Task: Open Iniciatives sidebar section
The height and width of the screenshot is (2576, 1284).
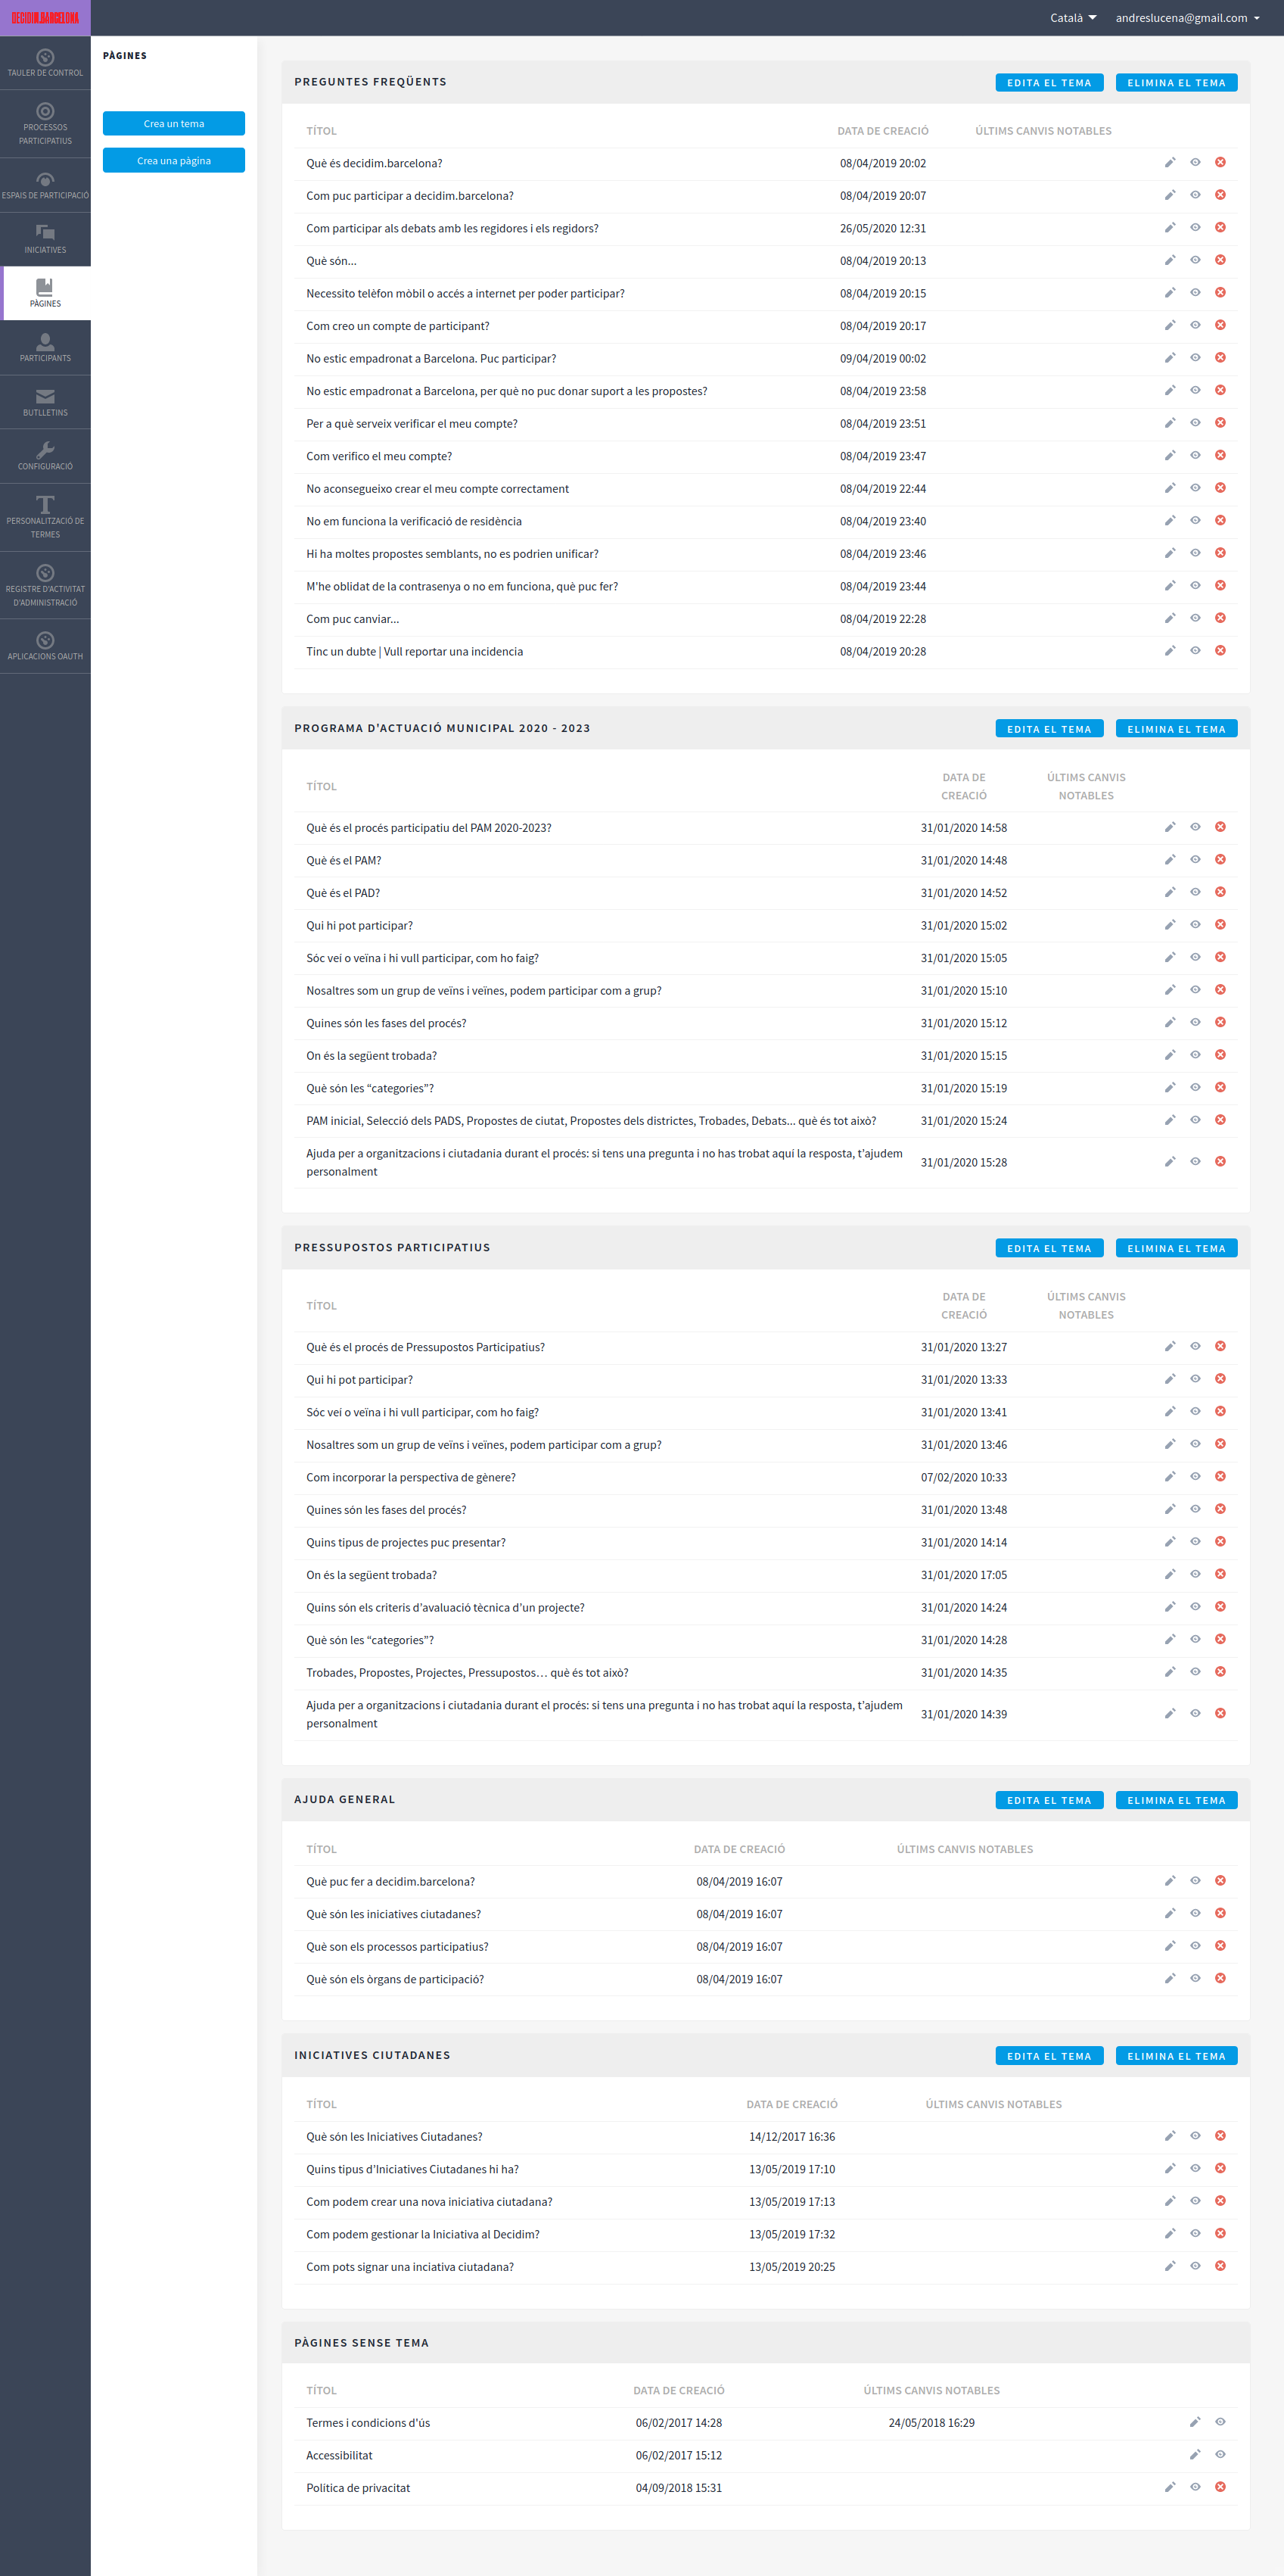Action: click(x=45, y=239)
